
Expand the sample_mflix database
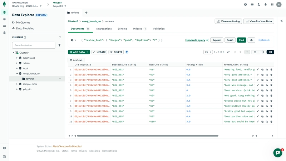[17, 84]
